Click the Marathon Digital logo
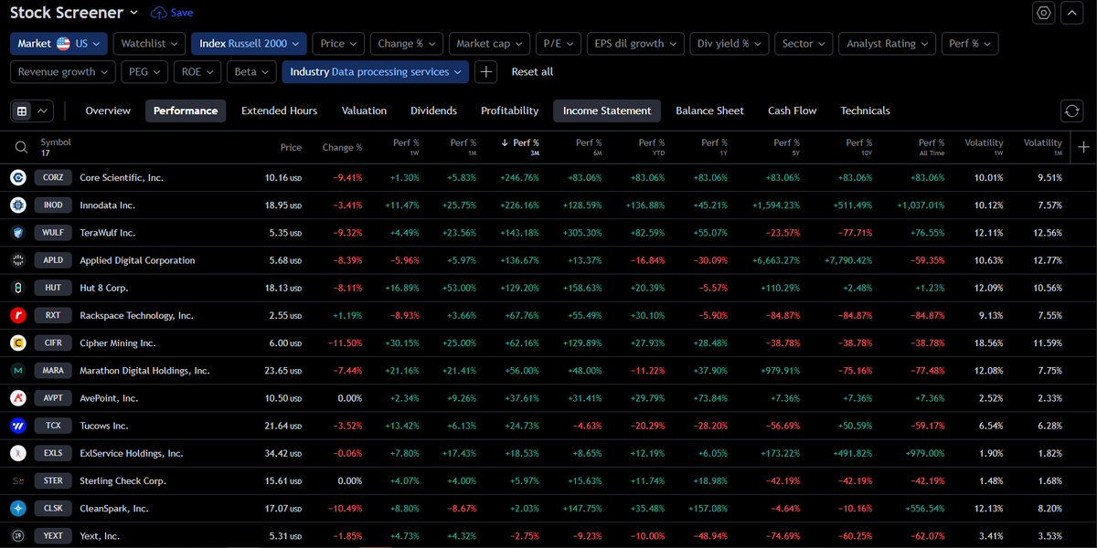This screenshot has width=1097, height=548. click(17, 370)
